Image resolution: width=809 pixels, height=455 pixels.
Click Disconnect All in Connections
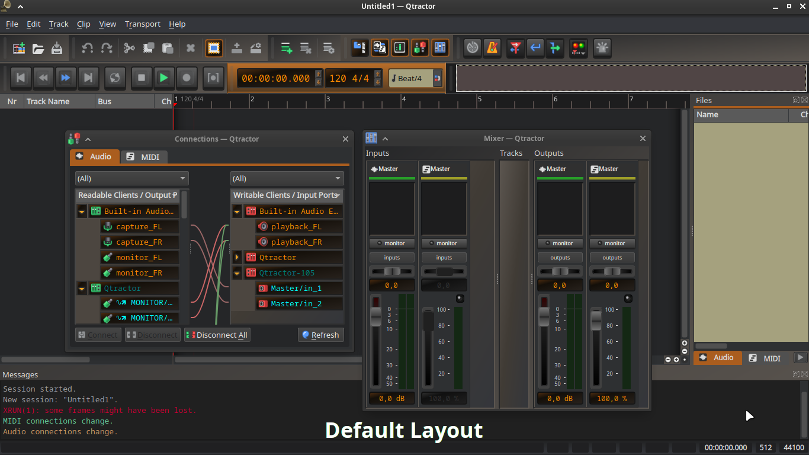tap(217, 335)
